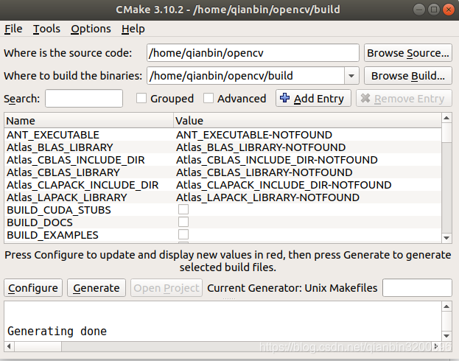This screenshot has width=459, height=361.
Task: Click the output log scroll down arrow
Action: coord(446,336)
